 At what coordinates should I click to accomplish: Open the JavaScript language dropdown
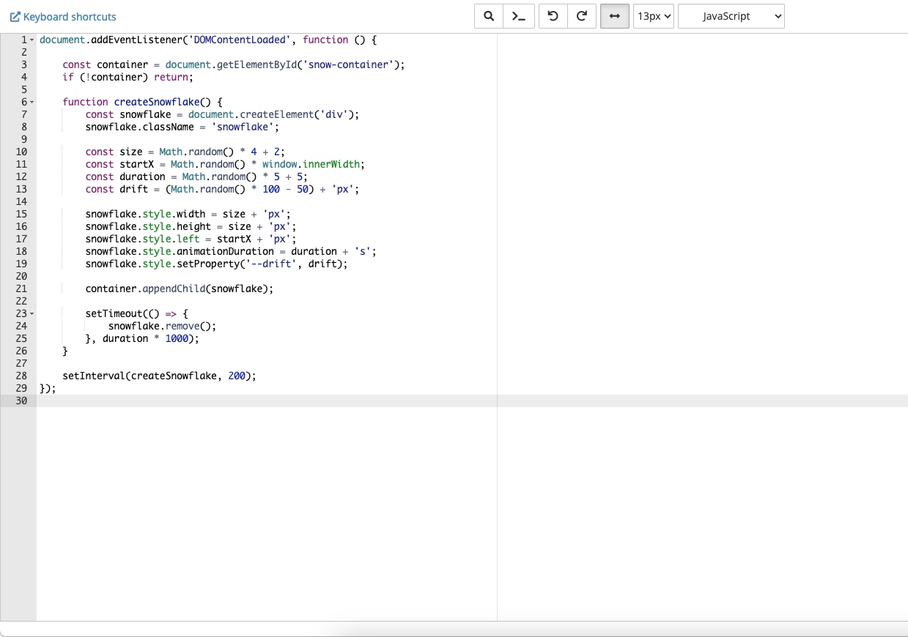(x=731, y=16)
